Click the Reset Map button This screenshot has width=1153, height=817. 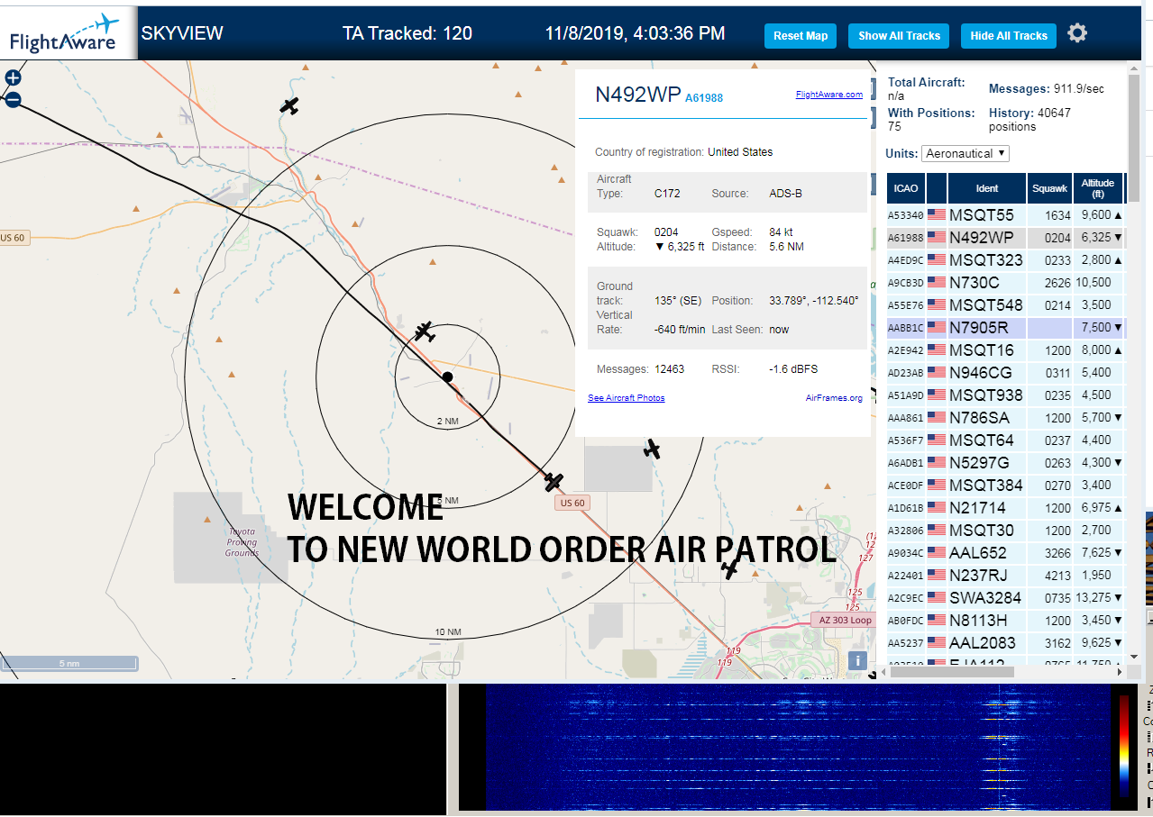801,36
